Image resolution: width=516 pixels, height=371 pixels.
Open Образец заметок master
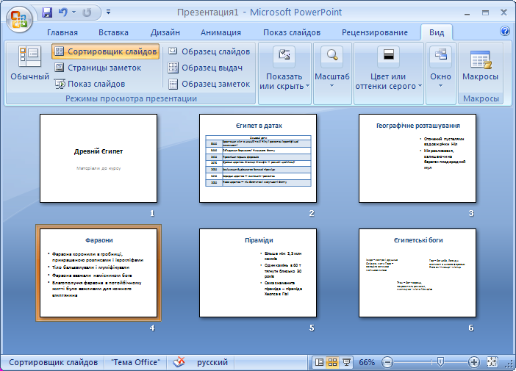pyautogui.click(x=209, y=84)
